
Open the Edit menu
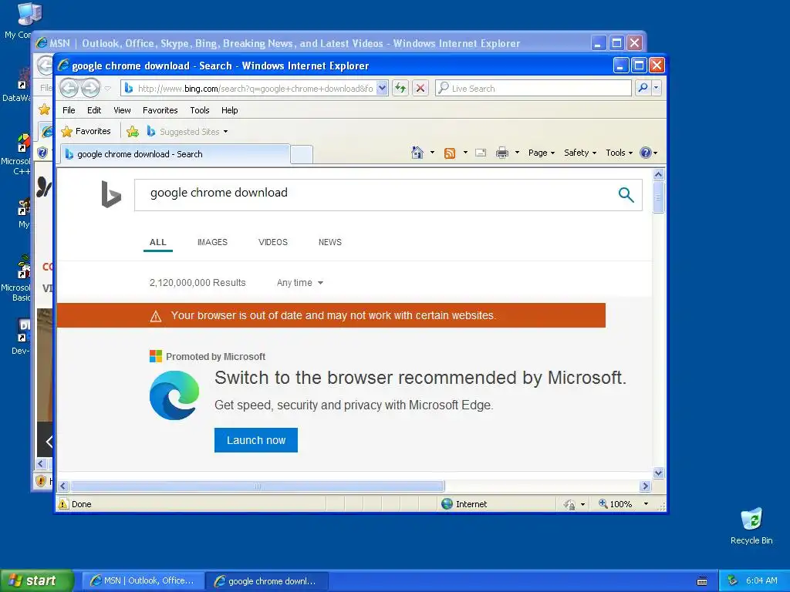[93, 110]
